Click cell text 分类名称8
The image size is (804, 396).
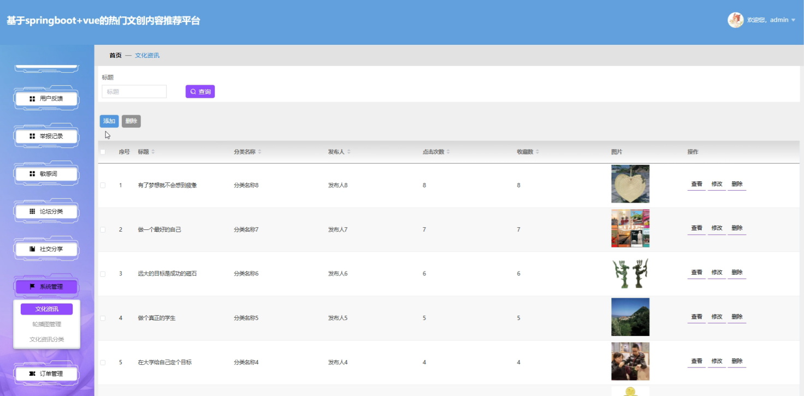tap(246, 186)
